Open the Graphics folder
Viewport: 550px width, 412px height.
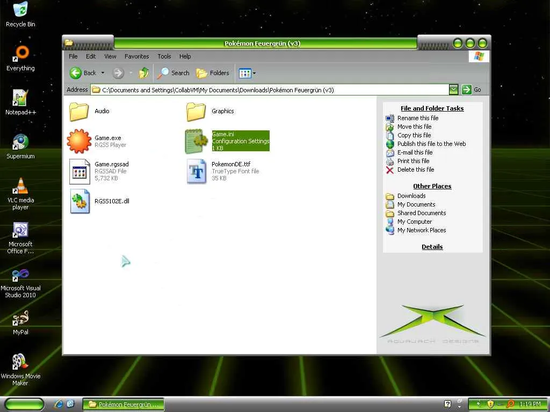[x=196, y=112]
